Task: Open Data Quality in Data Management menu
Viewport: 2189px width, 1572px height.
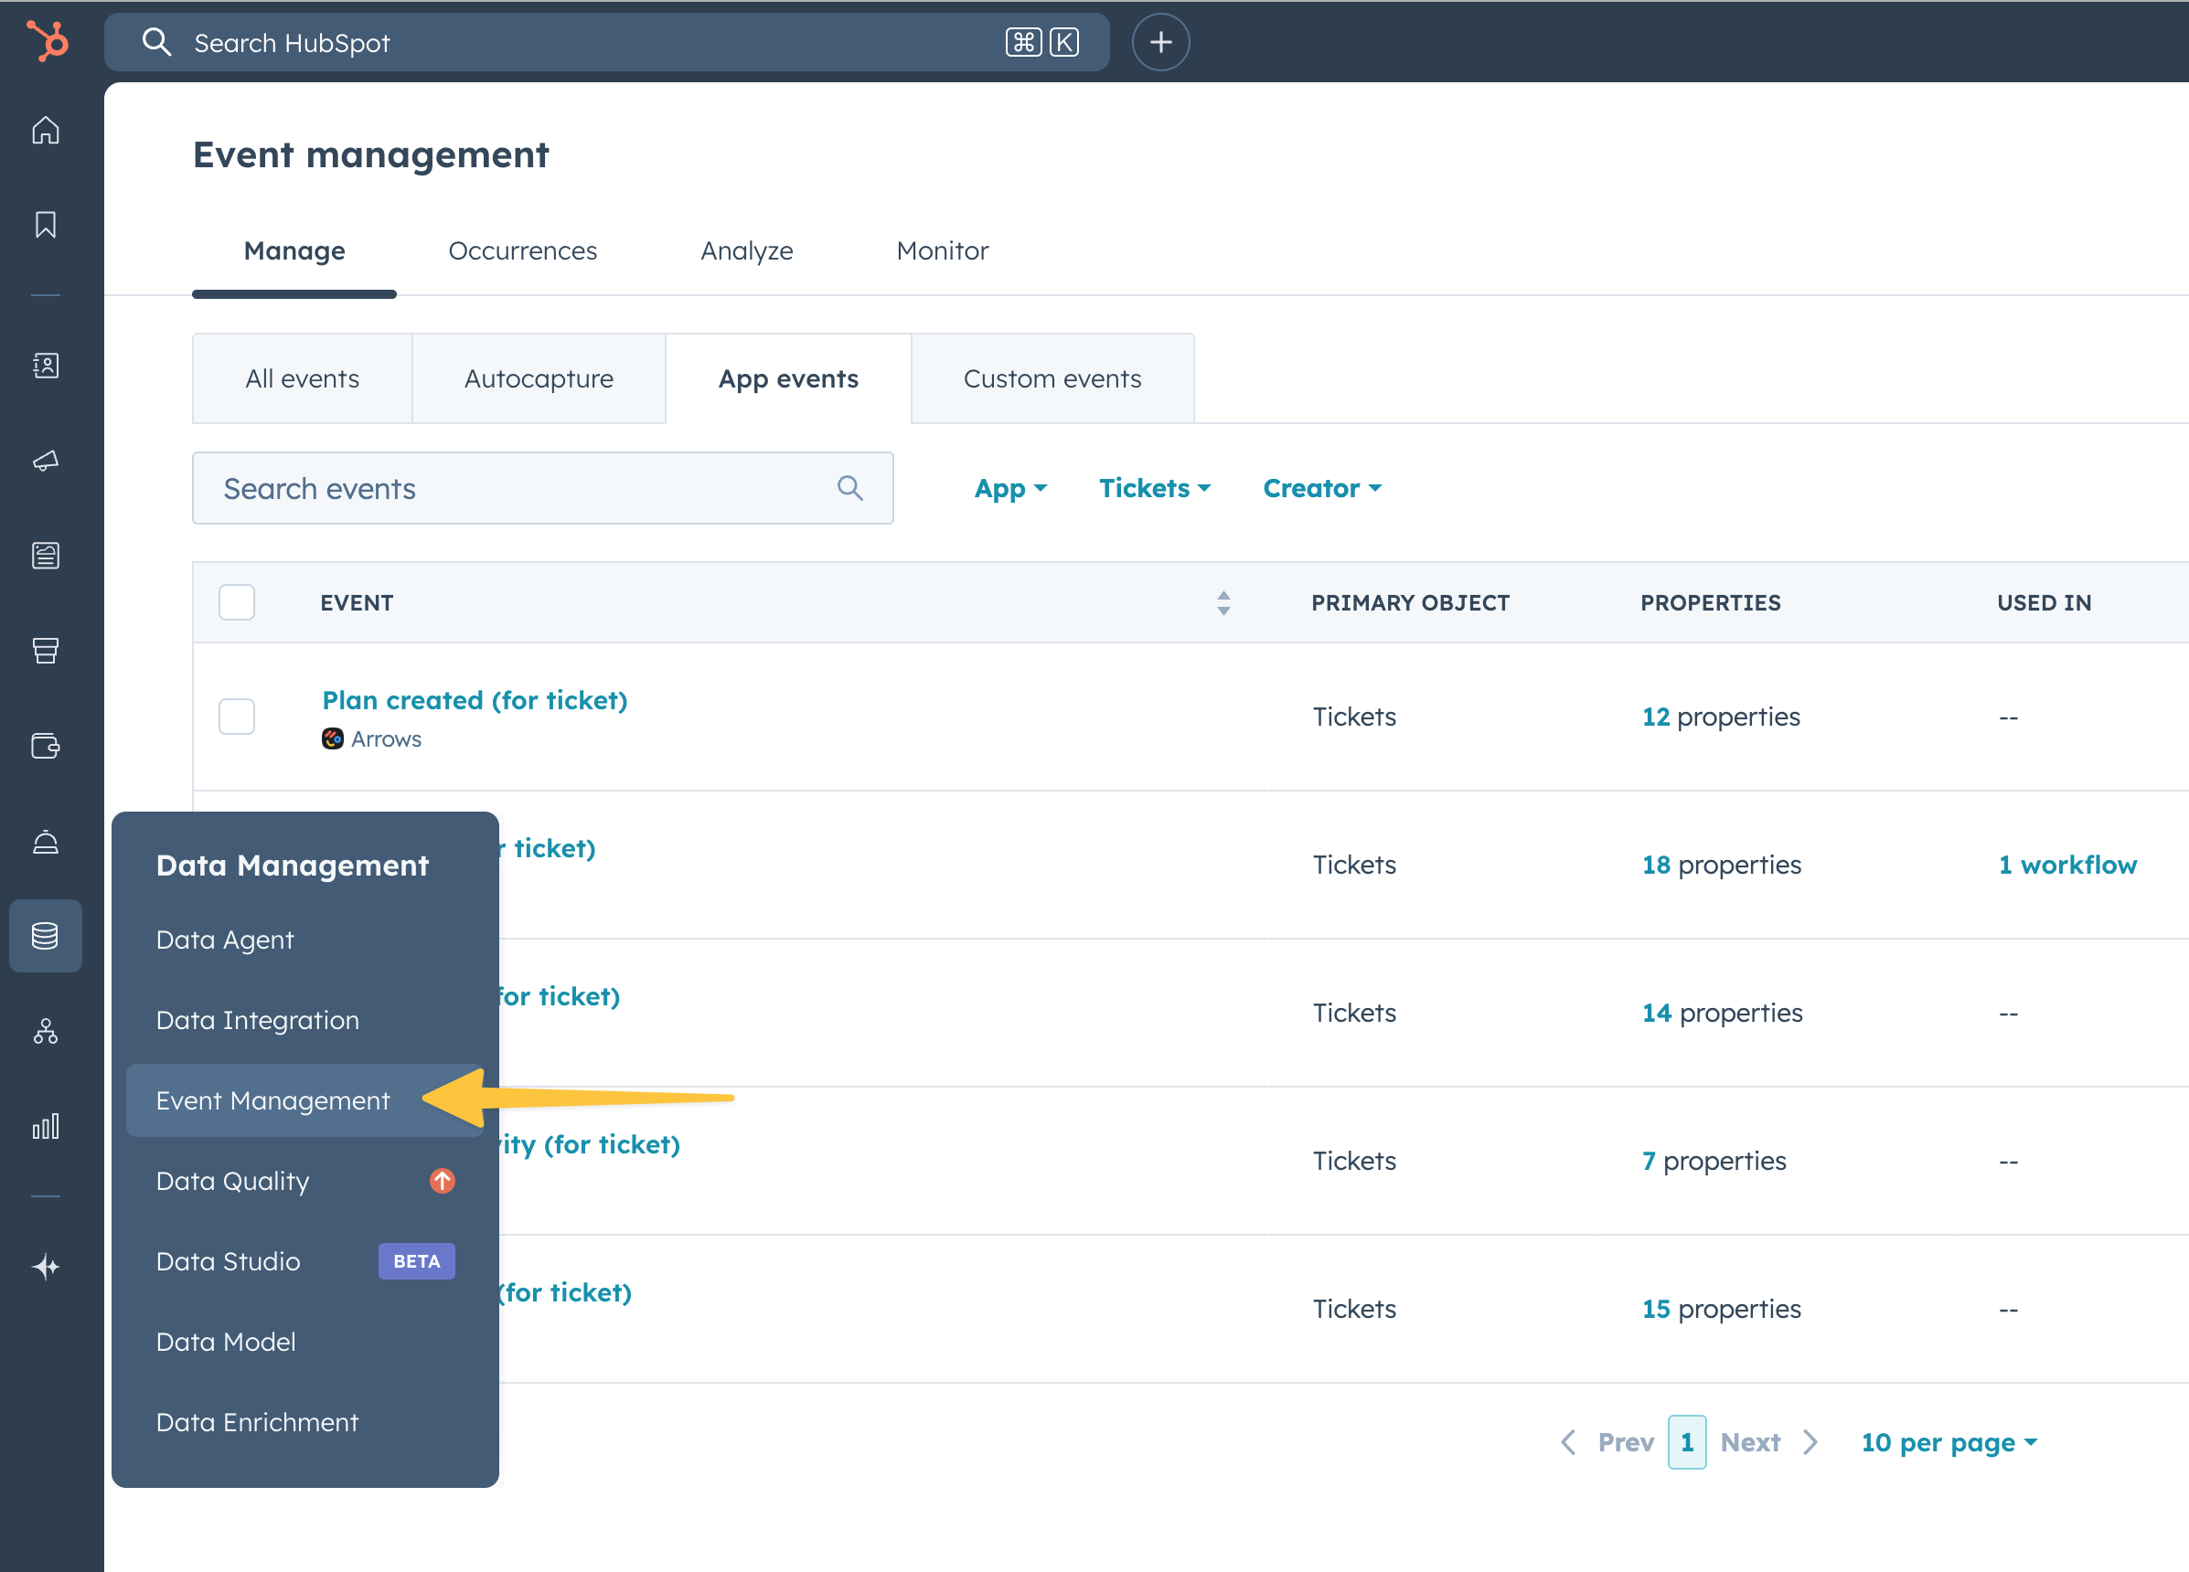Action: coord(232,1181)
